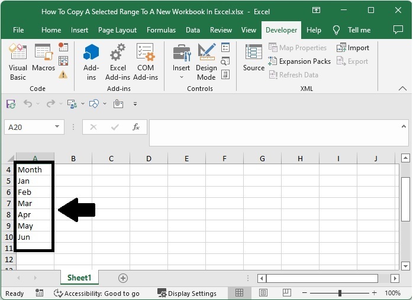Click inside the formula bar
This screenshot has height=300, width=413.
click(274, 132)
